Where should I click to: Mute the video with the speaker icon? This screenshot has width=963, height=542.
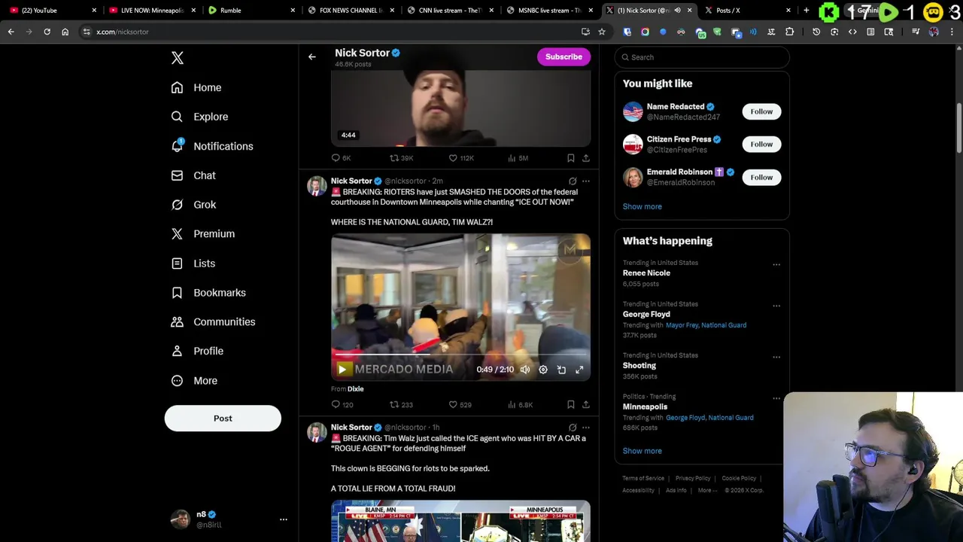tap(525, 370)
